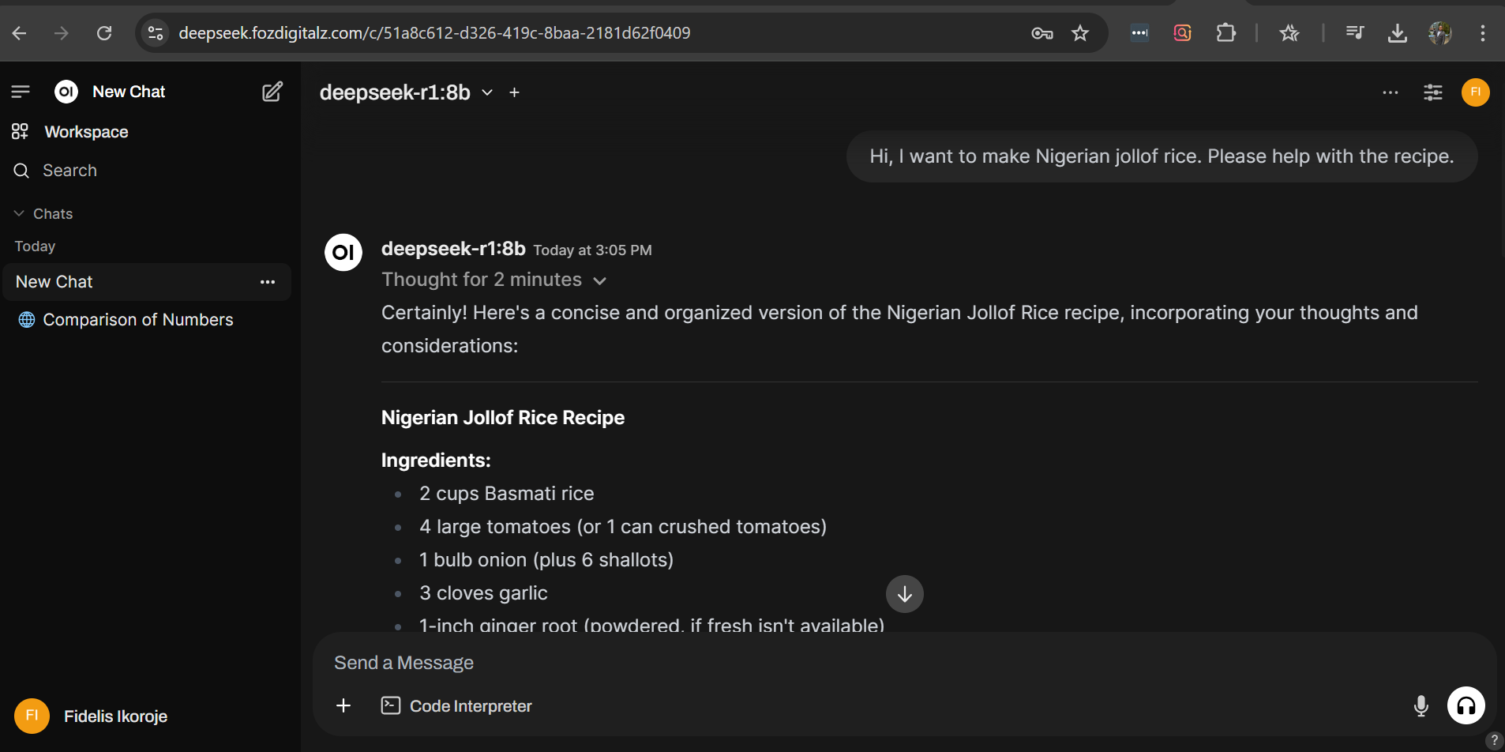The image size is (1505, 752).
Task: Click the browser forward arrow
Action: click(61, 33)
